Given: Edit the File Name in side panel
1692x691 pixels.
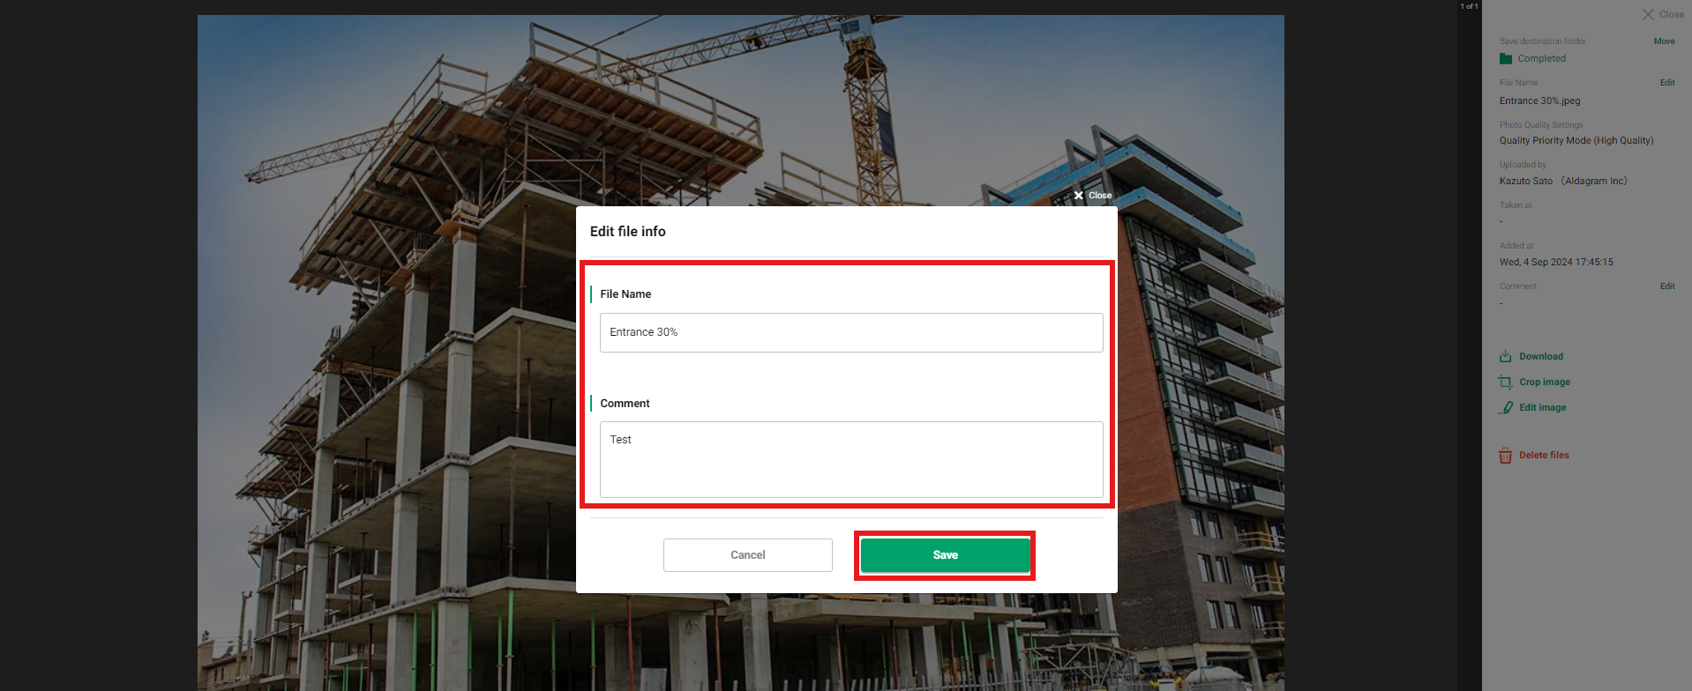Looking at the screenshot, I should (1667, 83).
